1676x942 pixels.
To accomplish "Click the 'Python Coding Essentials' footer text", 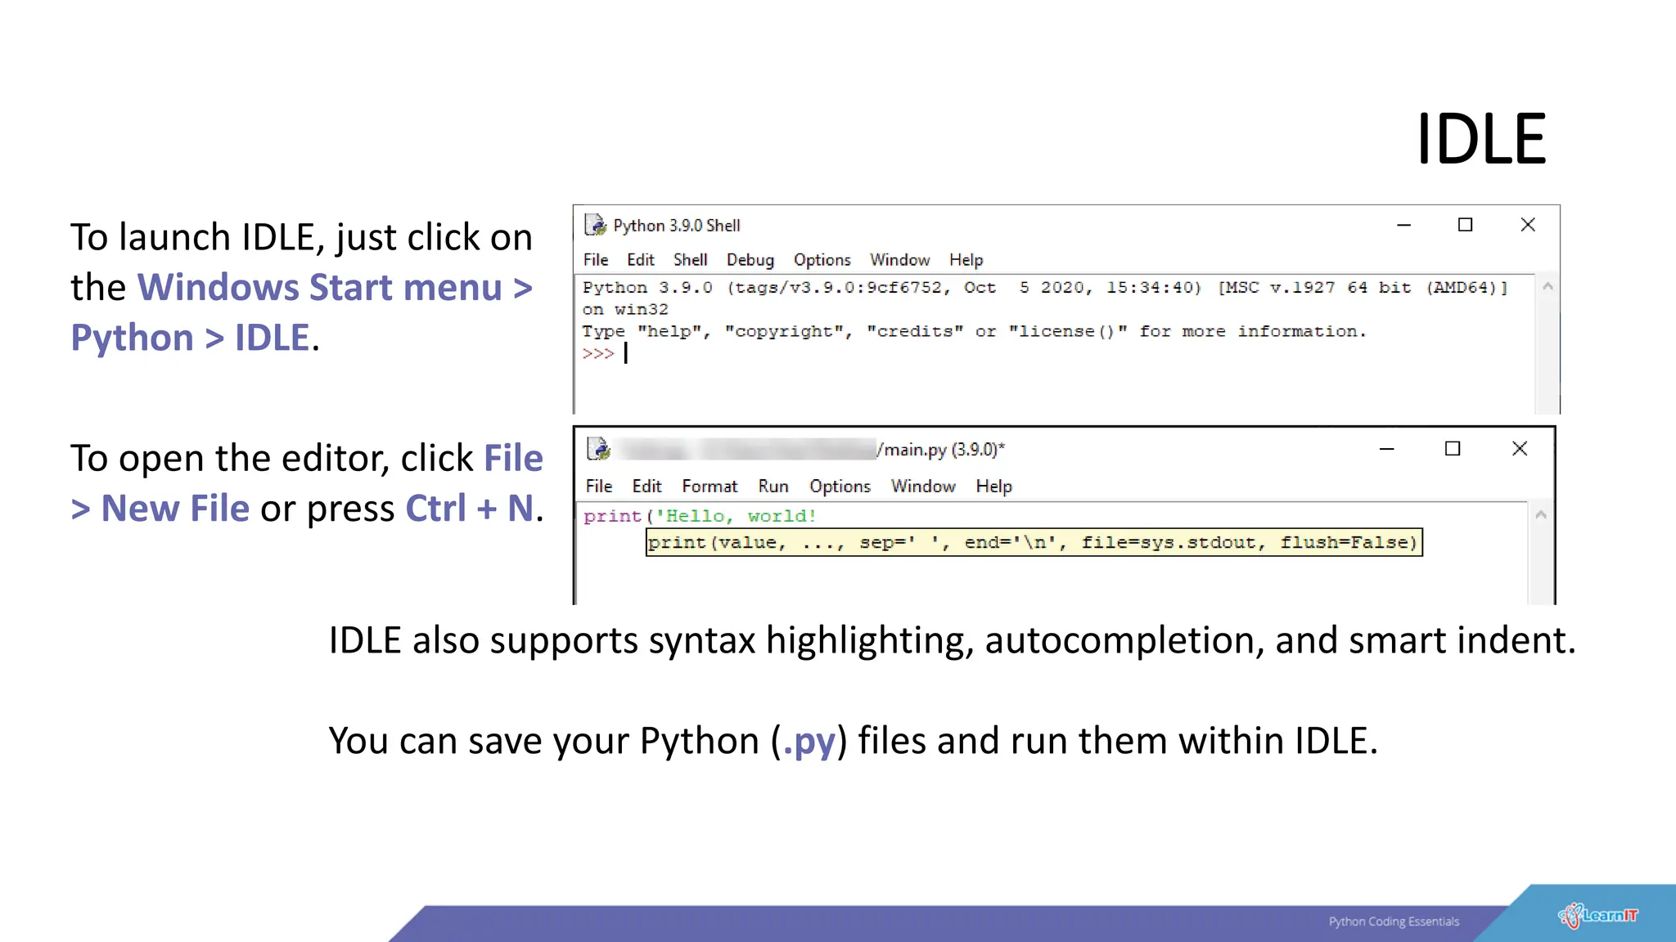I will (1394, 922).
